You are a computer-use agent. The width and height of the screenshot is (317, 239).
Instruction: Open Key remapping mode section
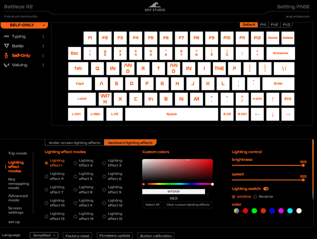point(19,184)
